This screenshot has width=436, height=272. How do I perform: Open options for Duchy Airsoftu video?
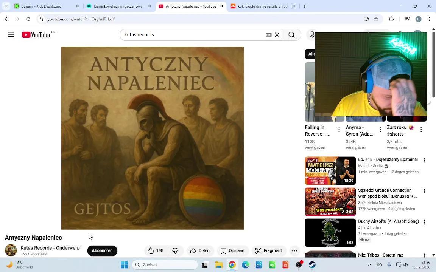[424, 222]
